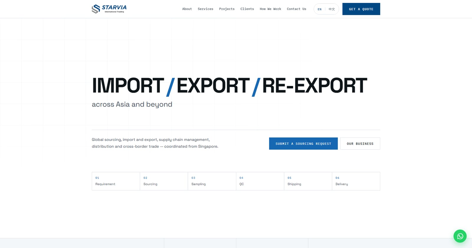The height and width of the screenshot is (248, 472).
Task: Select step 06 Delivery card
Action: [356, 181]
